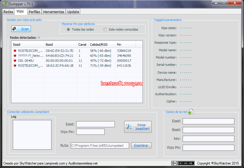Select the Todas las redes radio button
Viewport: 244px width, 168px height.
click(68, 29)
